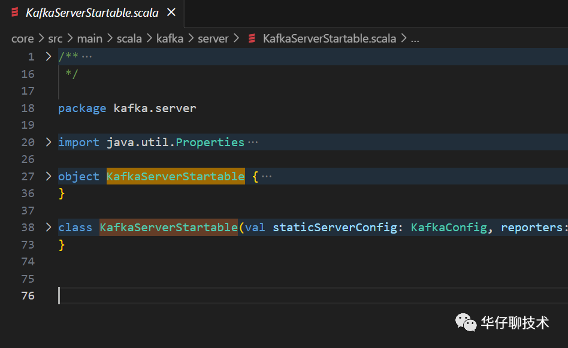Viewport: 568px width, 348px height.
Task: Open the breadcrumb symbol ellipsis
Action: click(x=415, y=39)
